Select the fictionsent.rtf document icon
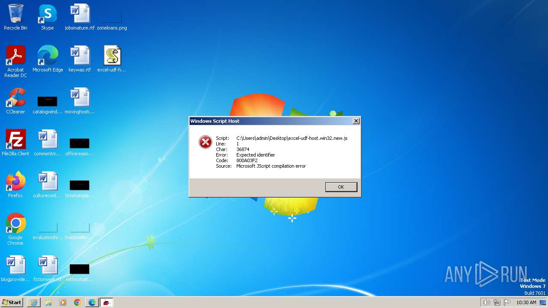The image size is (548, 308). pyautogui.click(x=48, y=269)
